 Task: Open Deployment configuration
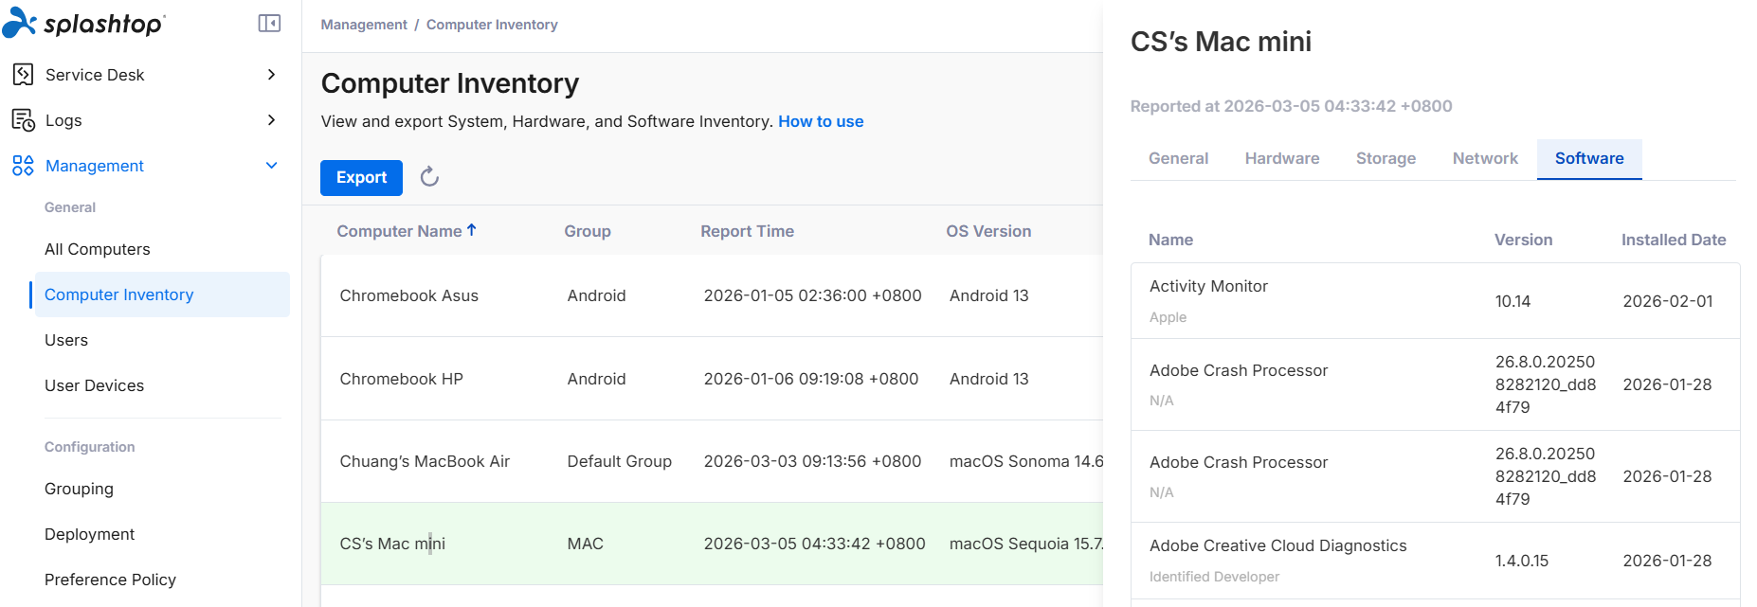pyautogui.click(x=90, y=534)
